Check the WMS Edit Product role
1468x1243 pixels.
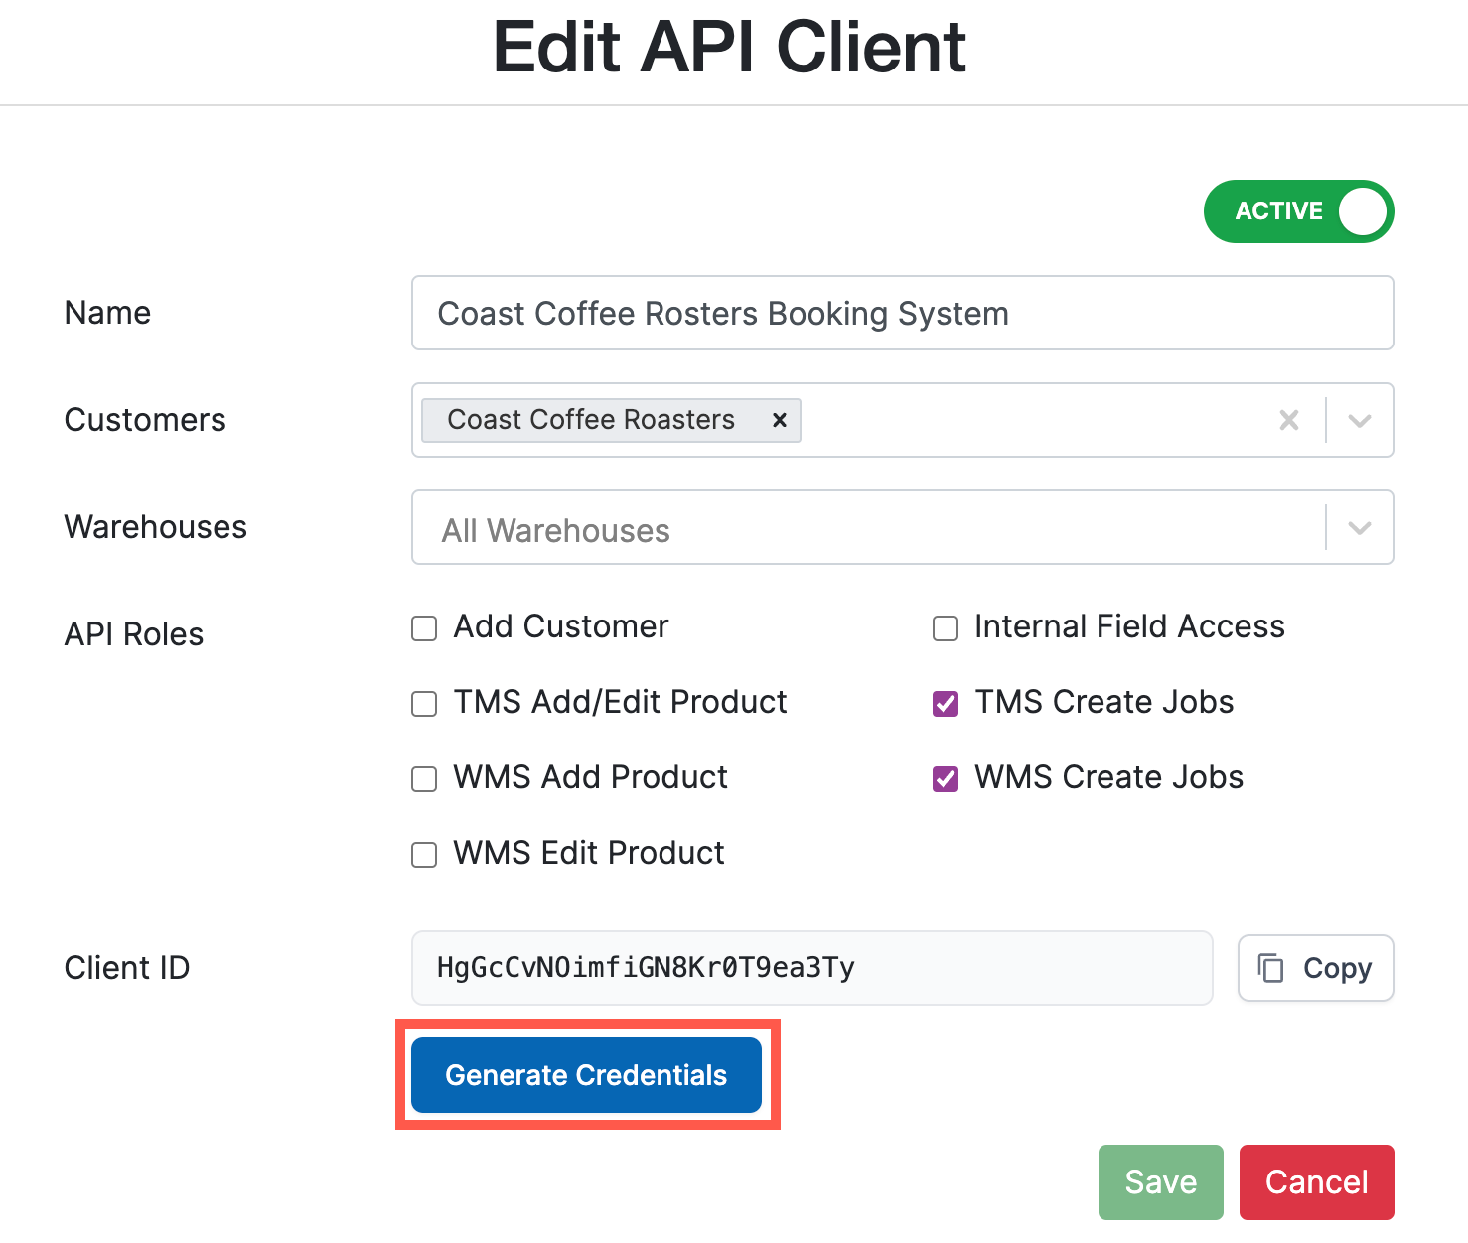pos(423,854)
